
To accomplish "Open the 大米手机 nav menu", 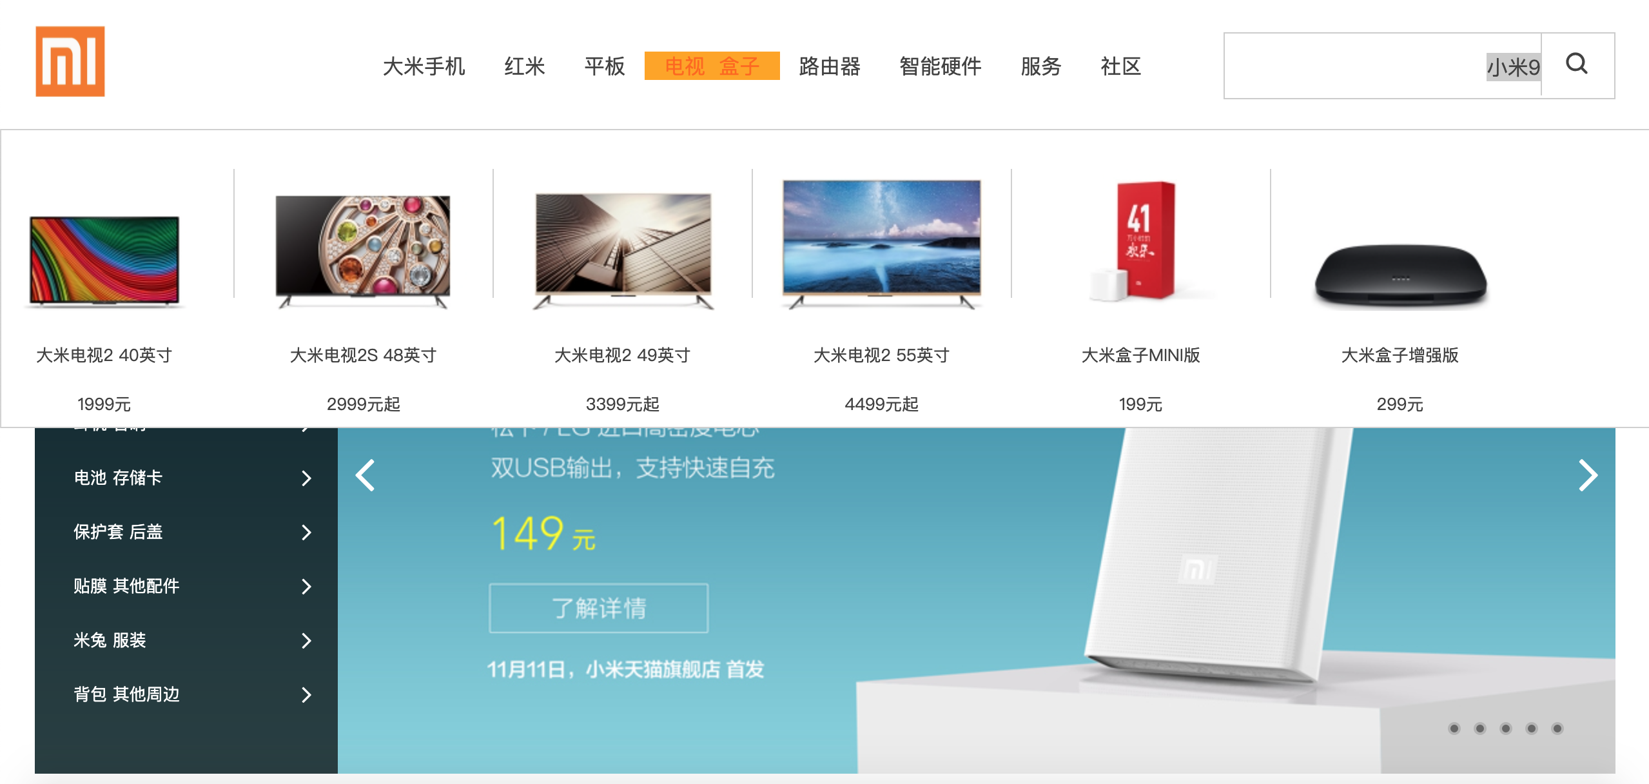I will point(424,66).
